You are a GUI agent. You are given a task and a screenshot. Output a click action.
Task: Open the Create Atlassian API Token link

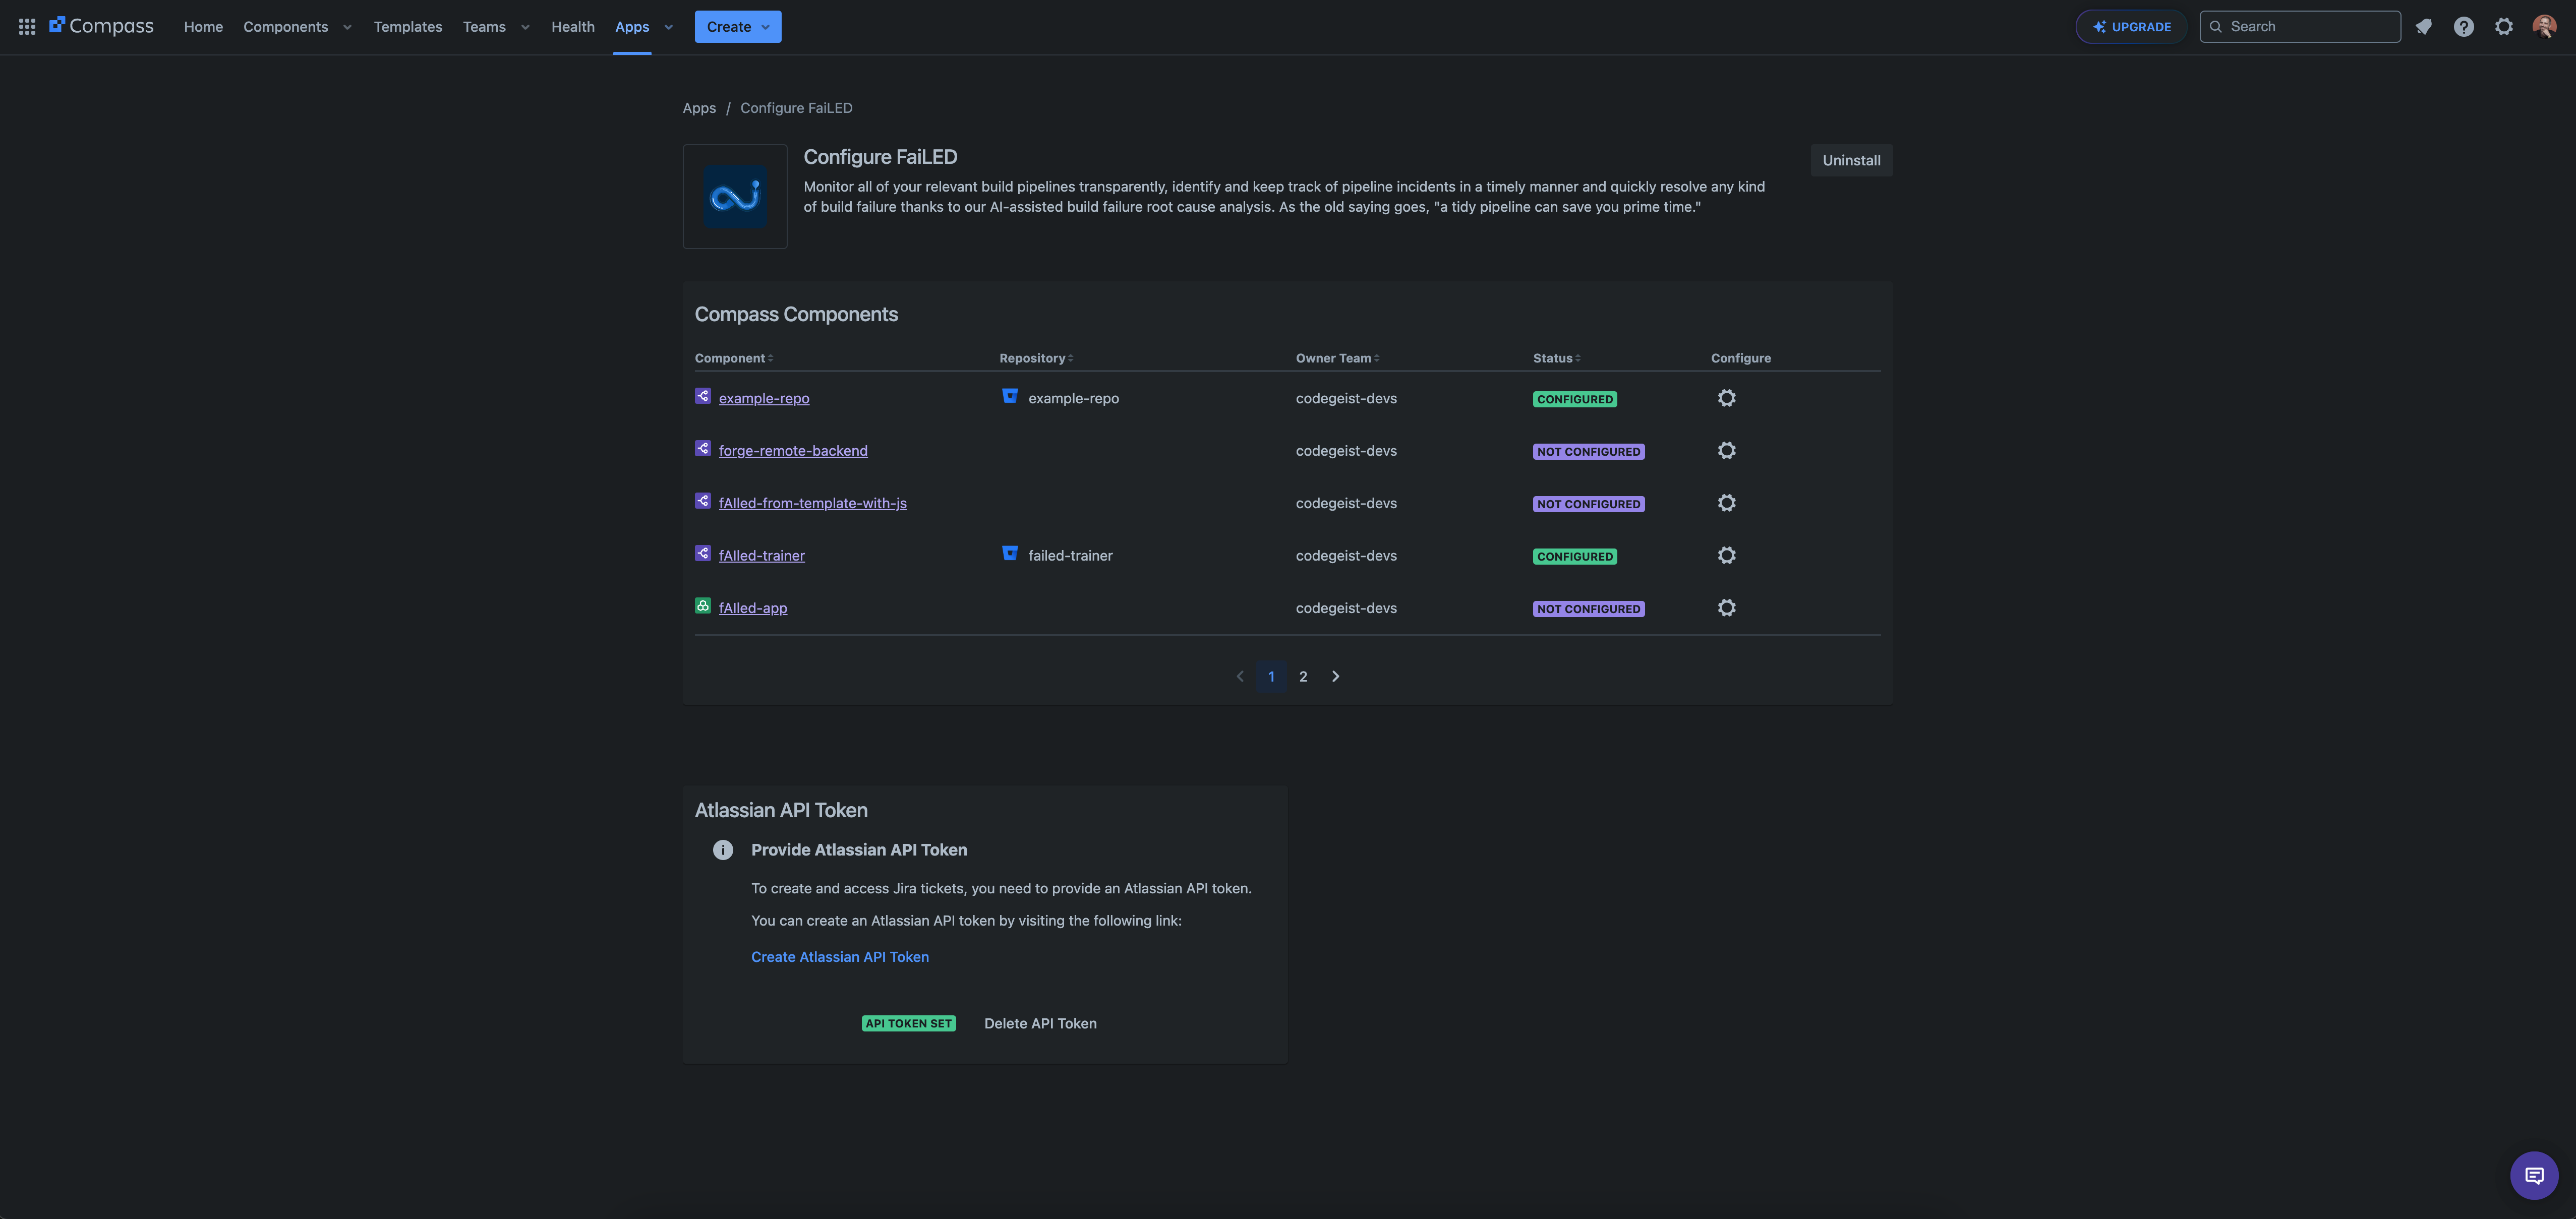pyautogui.click(x=839, y=957)
